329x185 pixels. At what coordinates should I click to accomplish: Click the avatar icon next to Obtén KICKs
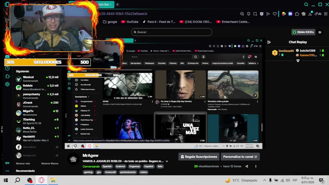point(320,32)
